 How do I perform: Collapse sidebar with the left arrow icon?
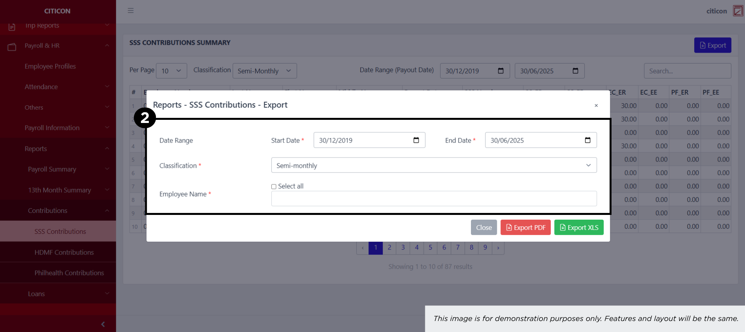[103, 324]
